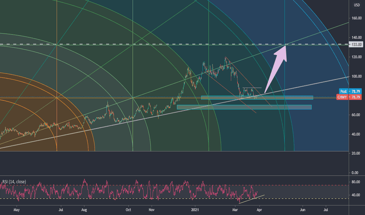Image resolution: width=365 pixels, height=215 pixels.
Task: Click the 60.00 price axis label
Action: 356,115
